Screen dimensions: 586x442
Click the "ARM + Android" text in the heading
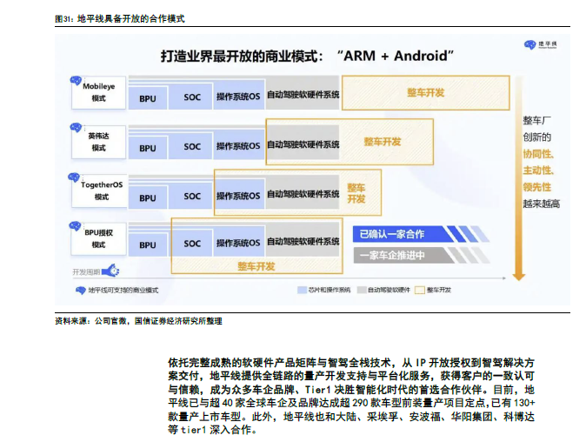click(x=396, y=56)
